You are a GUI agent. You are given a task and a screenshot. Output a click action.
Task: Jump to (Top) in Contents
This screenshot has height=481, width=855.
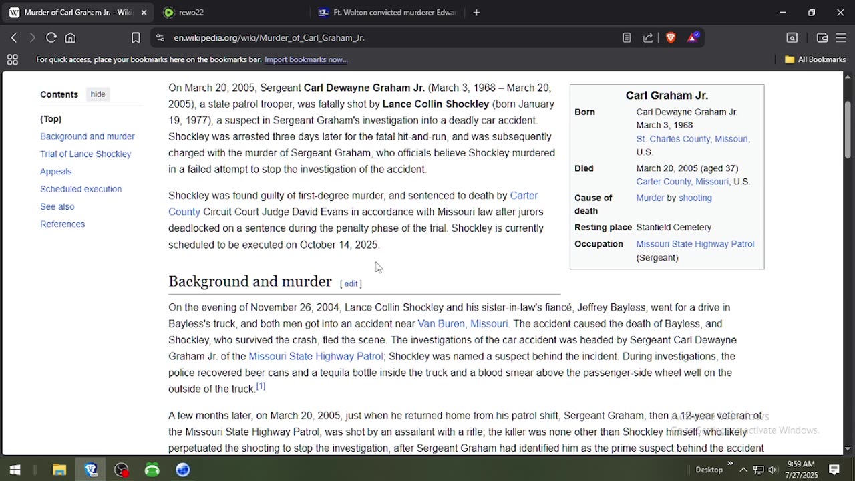[x=51, y=119]
